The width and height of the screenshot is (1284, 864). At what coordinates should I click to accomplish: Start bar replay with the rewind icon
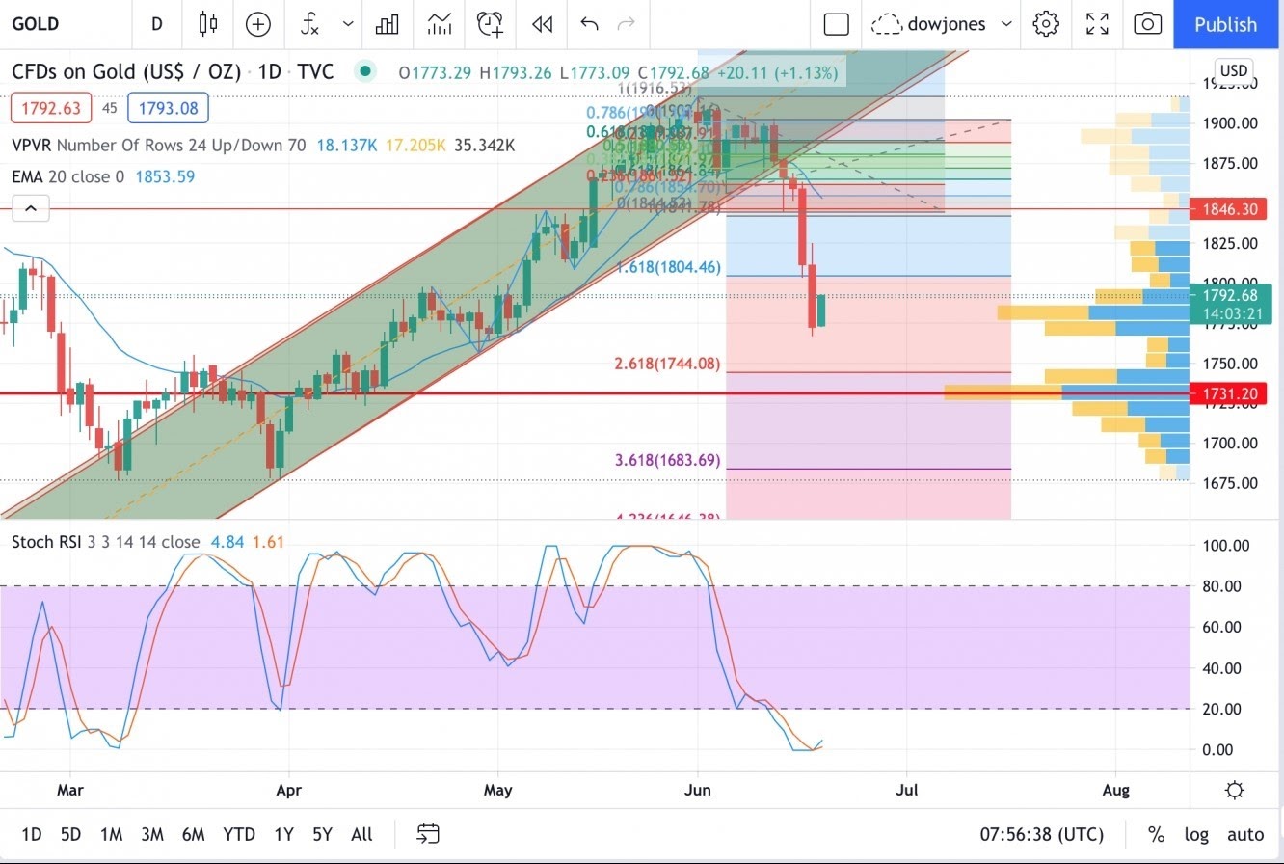point(543,24)
